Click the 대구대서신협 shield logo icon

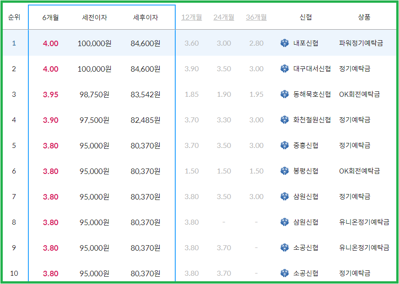coord(284,69)
